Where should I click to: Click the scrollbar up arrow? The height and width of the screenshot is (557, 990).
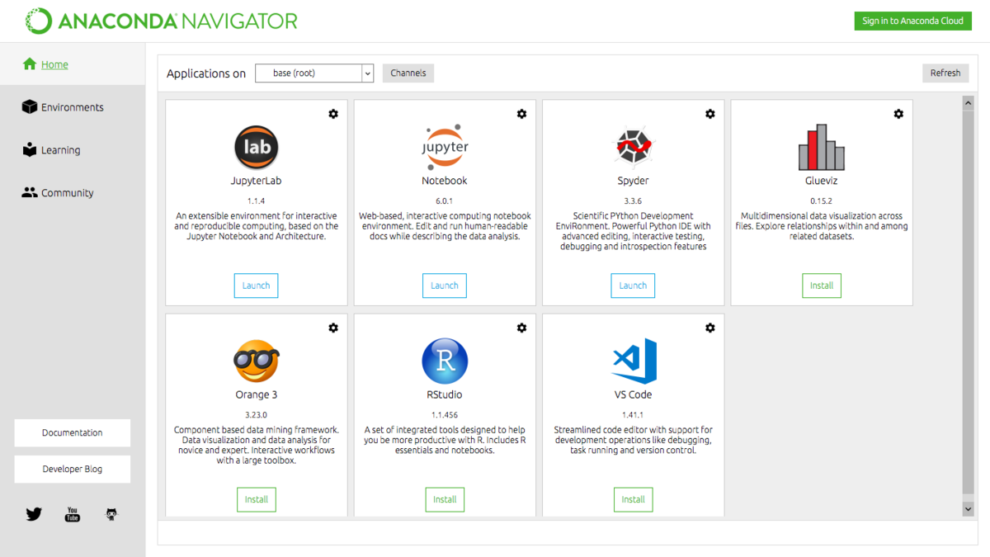point(969,103)
